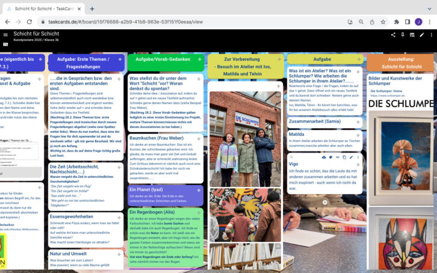Screen dimensions: 437x273
Task: Open the hamburger menu beside the board title
Action: point(5,35)
